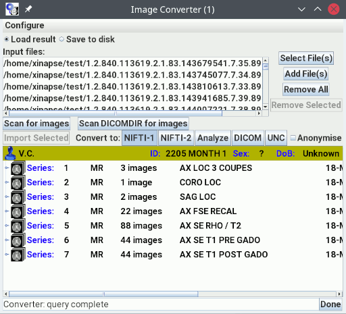Click the image stack icon for AX SE RHO / T2
This screenshot has height=314, width=346.
tap(18, 226)
